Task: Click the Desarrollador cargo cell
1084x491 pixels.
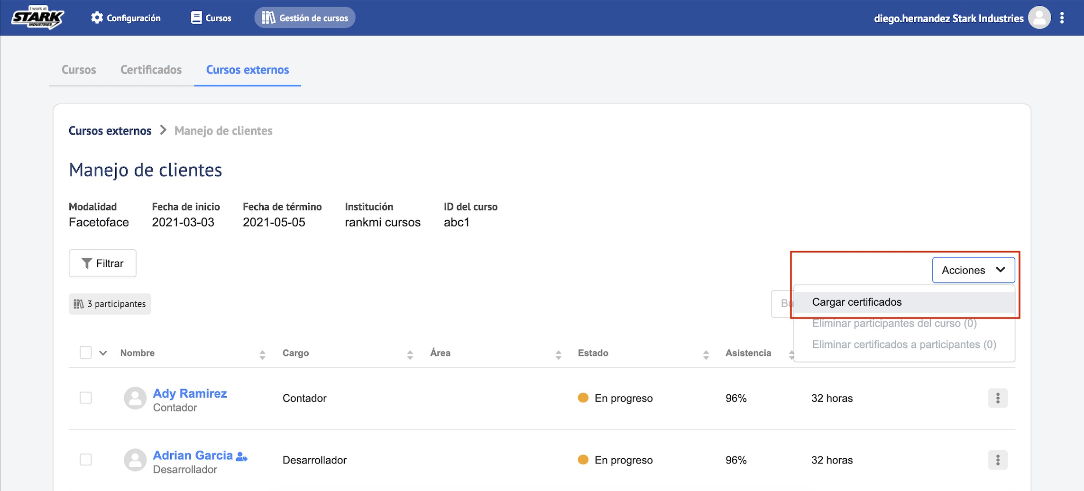Action: [x=314, y=460]
